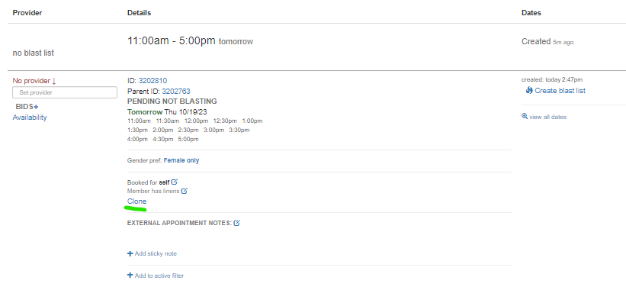The height and width of the screenshot is (290, 626).
Task: Open appointment ID 3202810
Action: pos(152,81)
